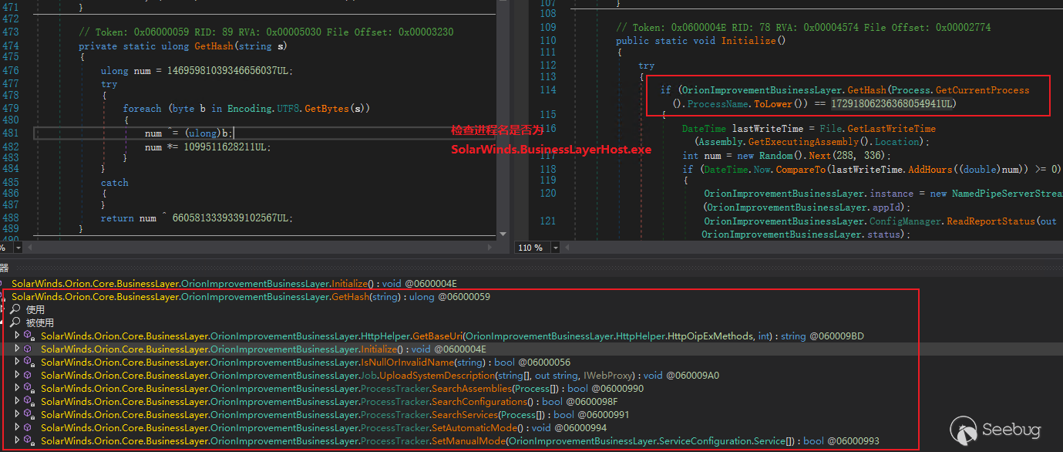Click the left editor's vertical scroll down arrow
Viewport: 1063px width, 452px height.
(503, 234)
